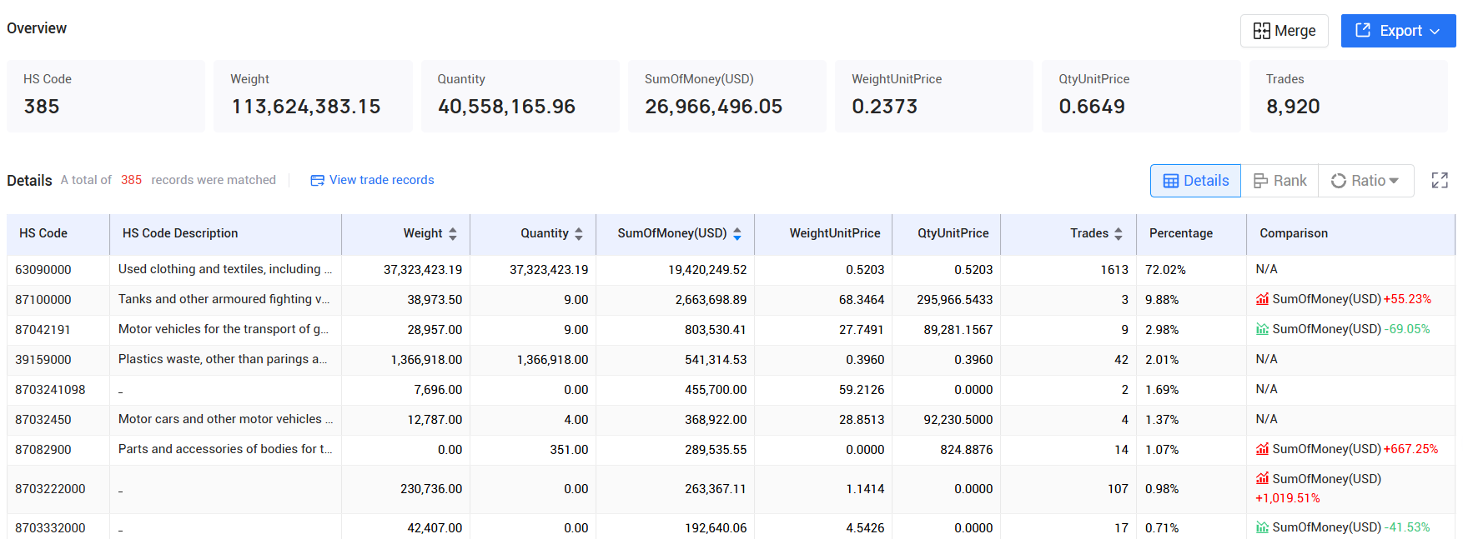
Task: Click the Export arrow icon
Action: tap(1363, 30)
